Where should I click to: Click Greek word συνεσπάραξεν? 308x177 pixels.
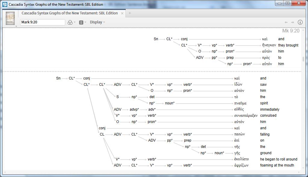(x=246, y=115)
